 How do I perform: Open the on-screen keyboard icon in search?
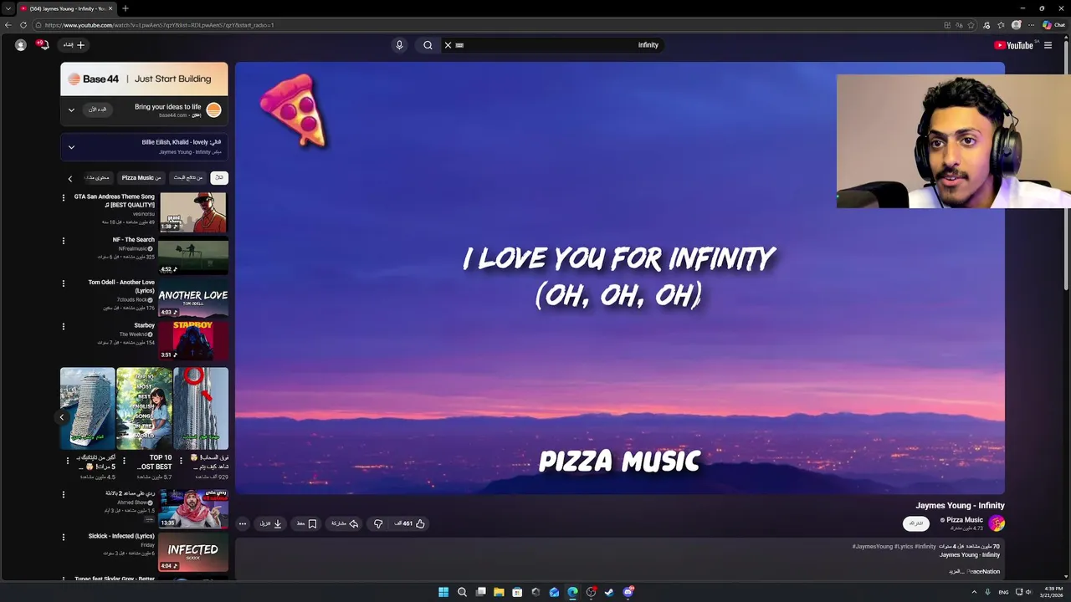(459, 45)
